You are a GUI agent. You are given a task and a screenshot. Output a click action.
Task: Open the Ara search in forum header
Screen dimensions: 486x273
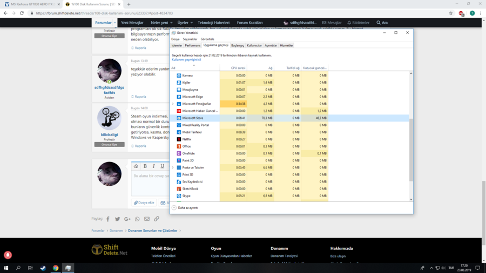382,23
